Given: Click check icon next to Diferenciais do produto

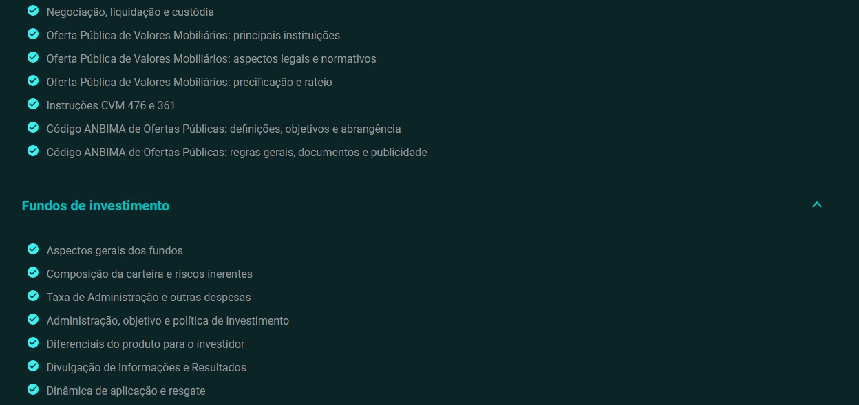Looking at the screenshot, I should (32, 343).
